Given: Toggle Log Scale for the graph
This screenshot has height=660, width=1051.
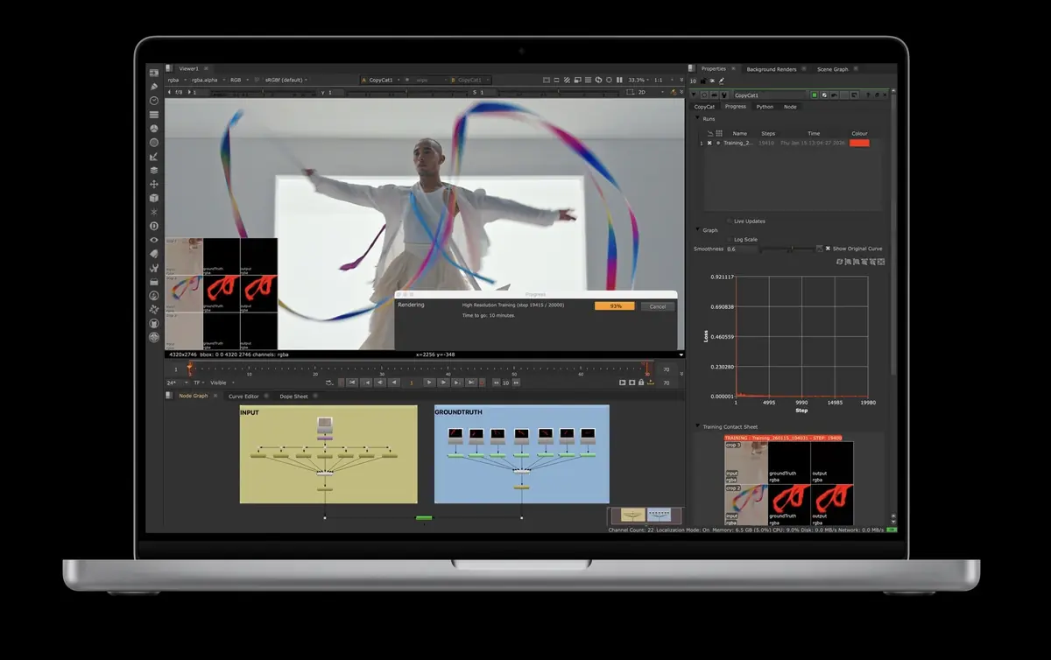Looking at the screenshot, I should click(x=729, y=239).
